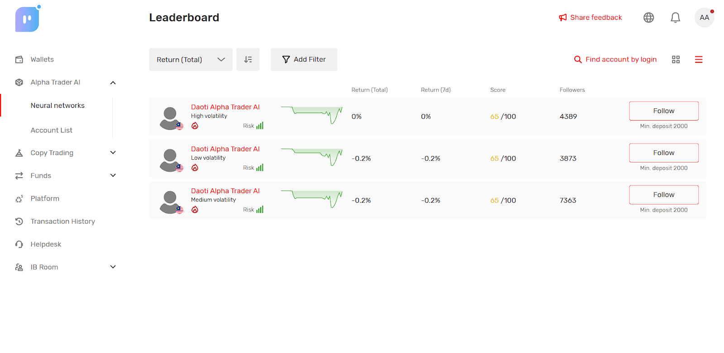Follow the High volatility Daoti trader
Image resolution: width=724 pixels, height=353 pixels.
click(663, 111)
